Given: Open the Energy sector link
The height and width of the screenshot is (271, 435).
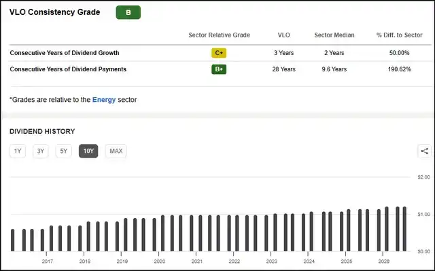Looking at the screenshot, I should 104,100.
